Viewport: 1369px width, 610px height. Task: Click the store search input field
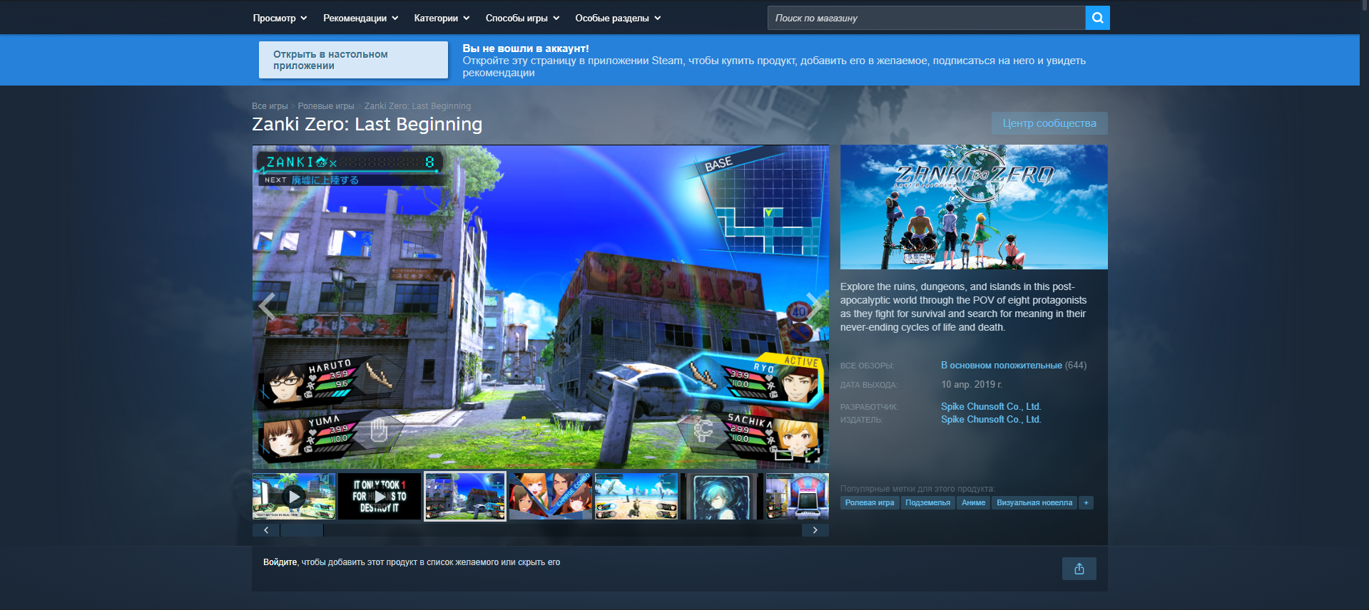click(926, 18)
